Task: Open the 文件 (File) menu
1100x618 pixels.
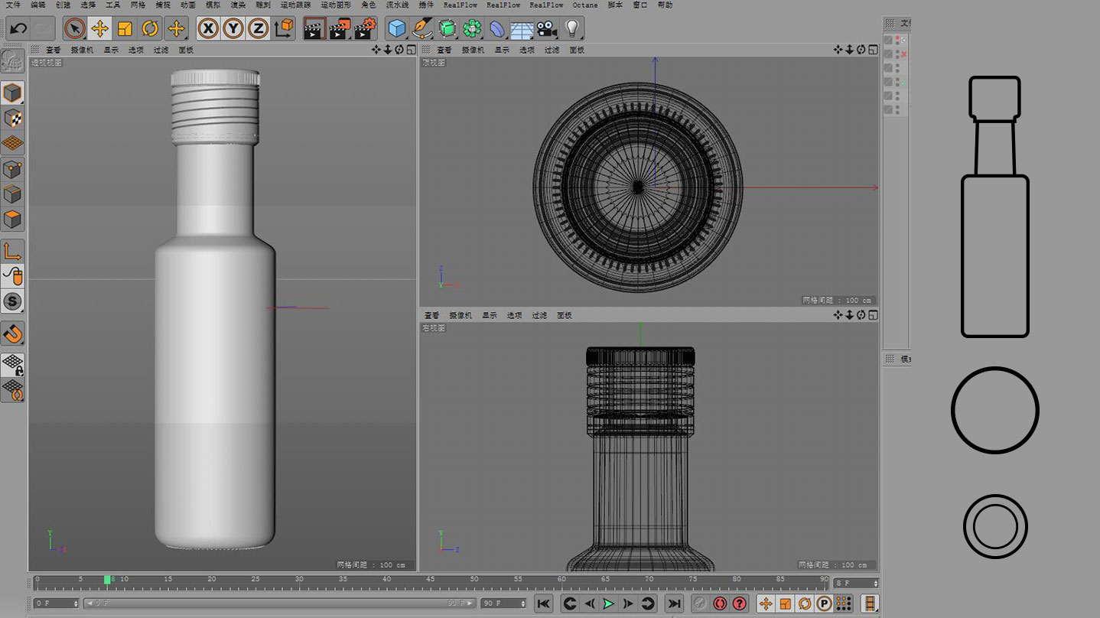Action: point(13,5)
